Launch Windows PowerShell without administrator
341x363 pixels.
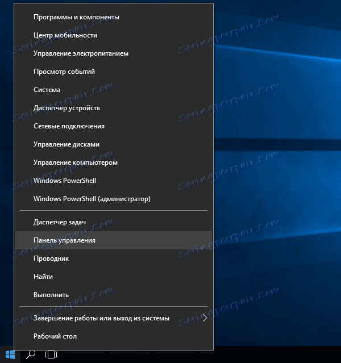[114, 181]
